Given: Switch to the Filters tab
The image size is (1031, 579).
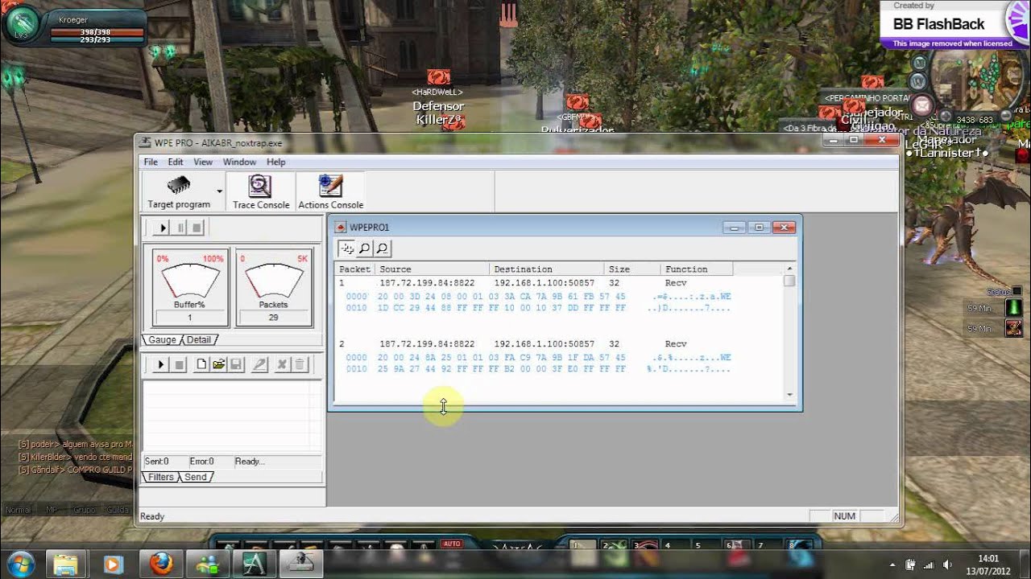Looking at the screenshot, I should pyautogui.click(x=161, y=477).
